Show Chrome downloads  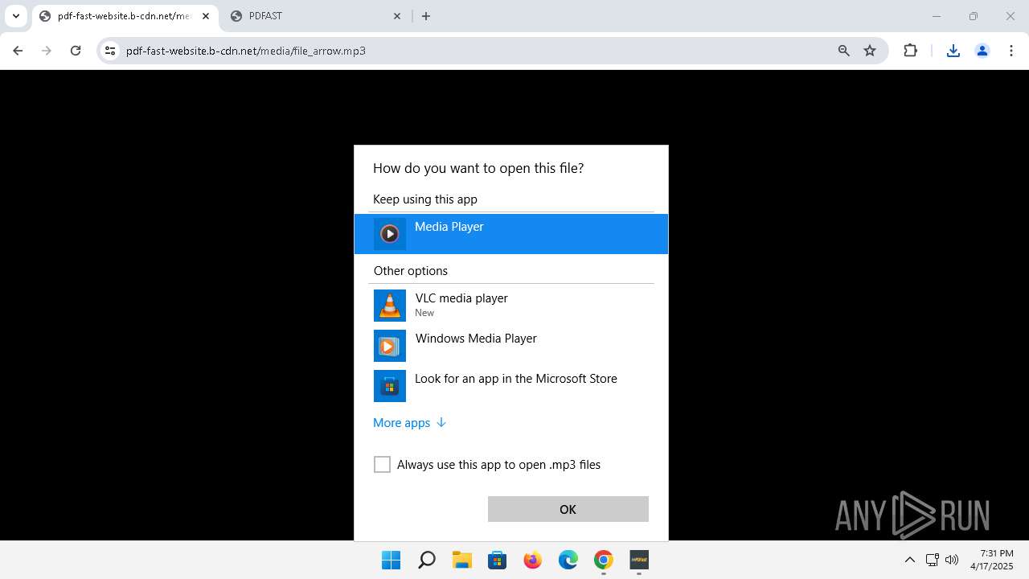[953, 51]
